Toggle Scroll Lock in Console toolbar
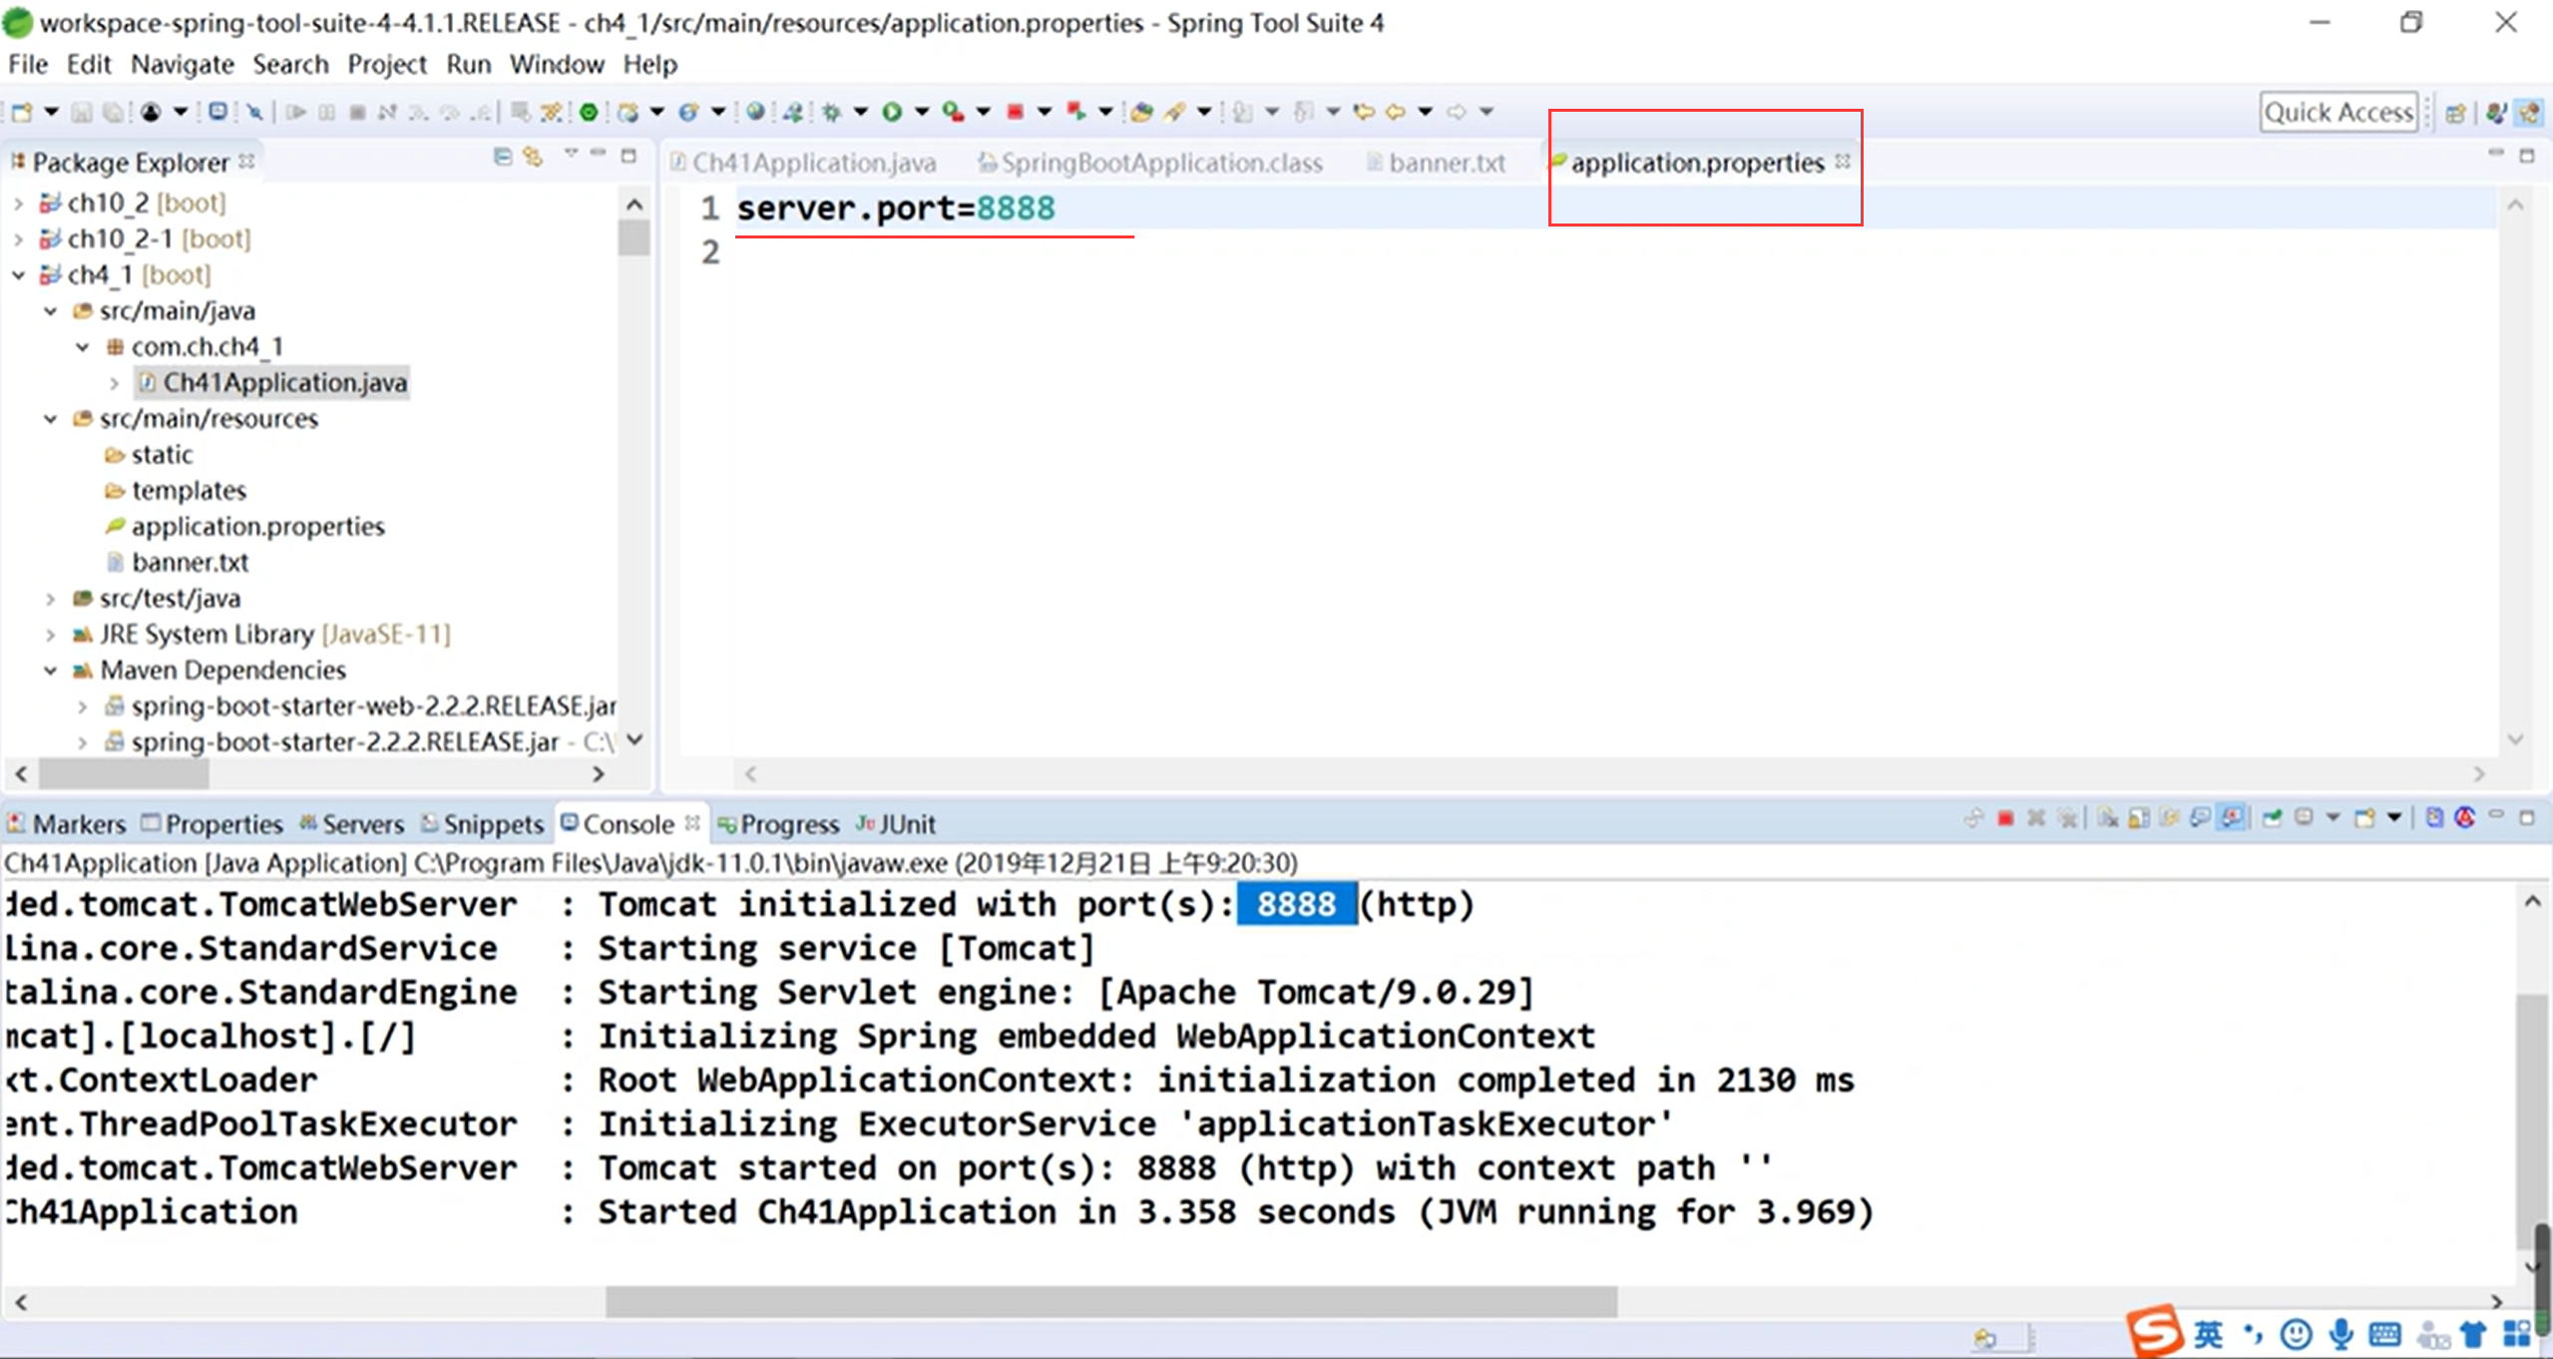 [x=2138, y=819]
